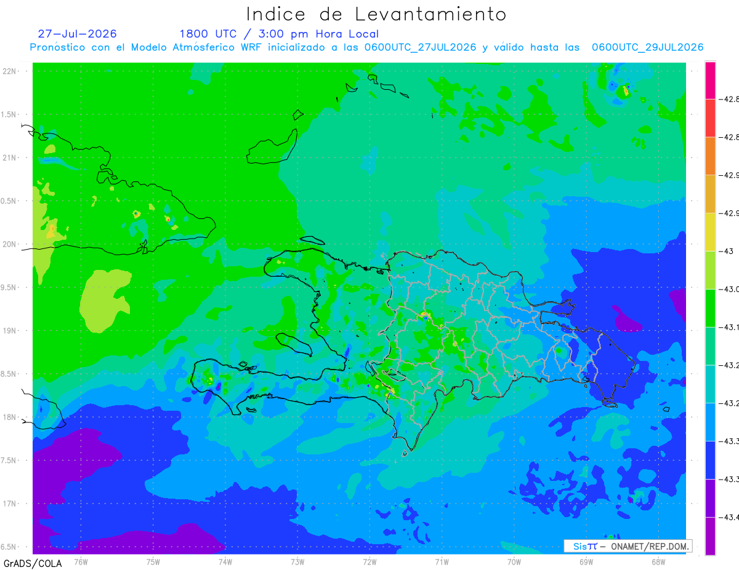
Task: Click the lime yellow-green legend swatch
Action: pyautogui.click(x=710, y=270)
